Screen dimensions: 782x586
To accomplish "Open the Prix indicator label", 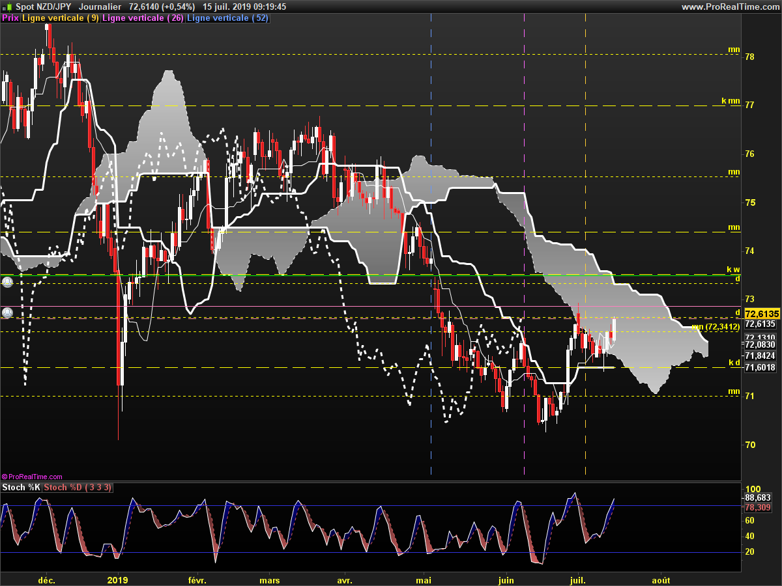I will click(x=10, y=18).
